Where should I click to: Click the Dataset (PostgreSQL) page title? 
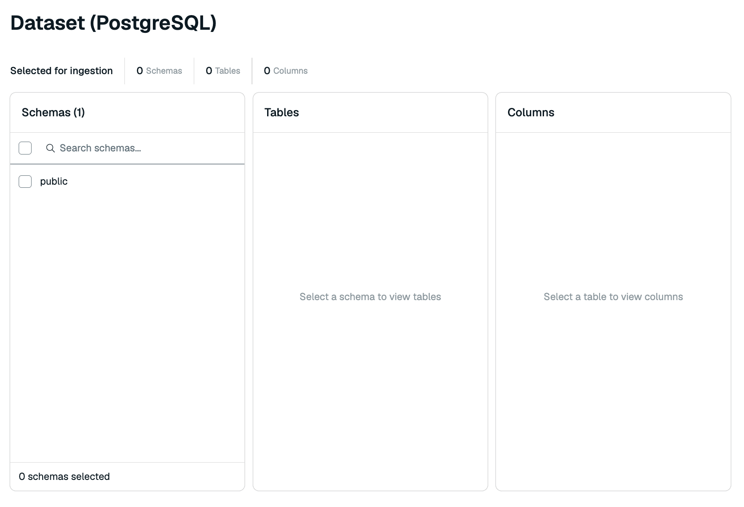(x=113, y=23)
